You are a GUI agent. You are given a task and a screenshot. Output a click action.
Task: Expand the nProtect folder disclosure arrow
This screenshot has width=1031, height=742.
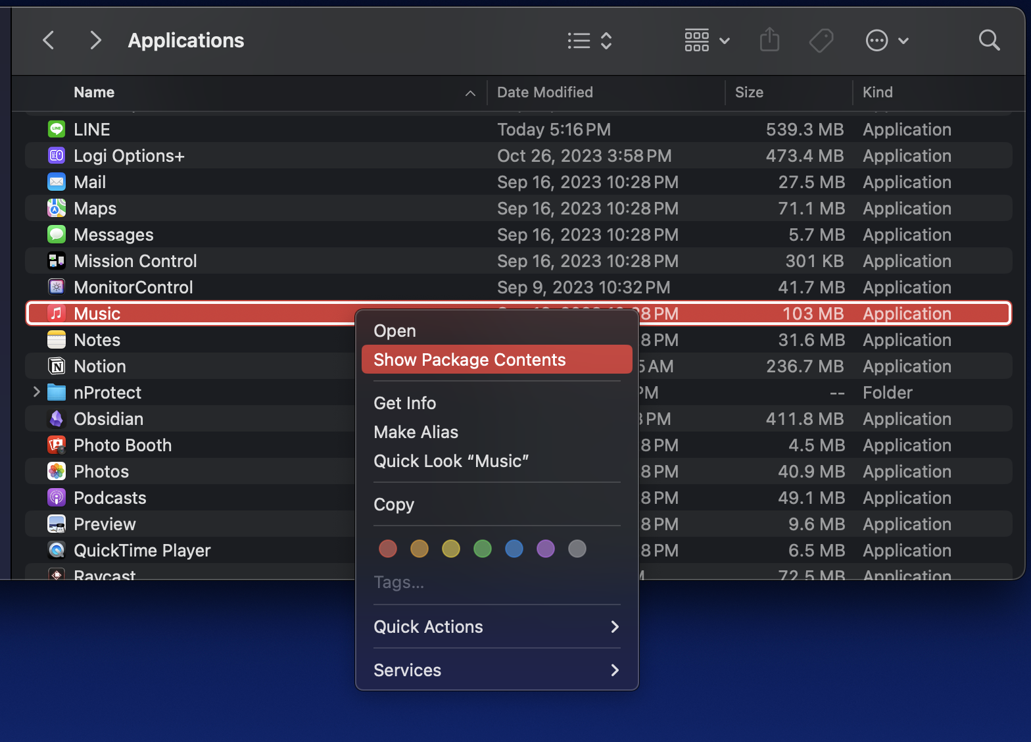(36, 392)
